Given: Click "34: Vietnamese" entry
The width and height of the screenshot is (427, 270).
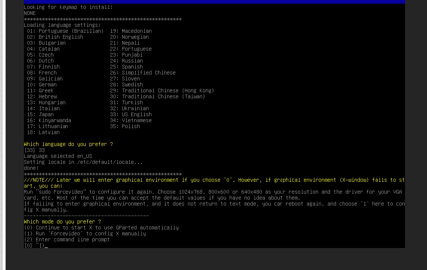Looking at the screenshot, I should 131,121.
